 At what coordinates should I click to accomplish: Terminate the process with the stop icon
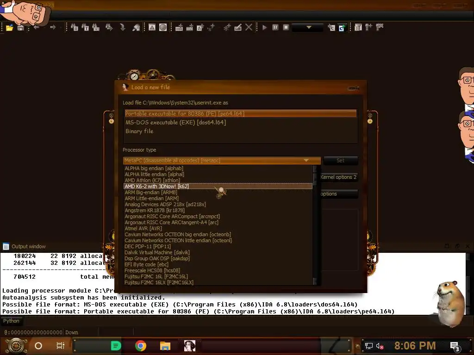[286, 27]
